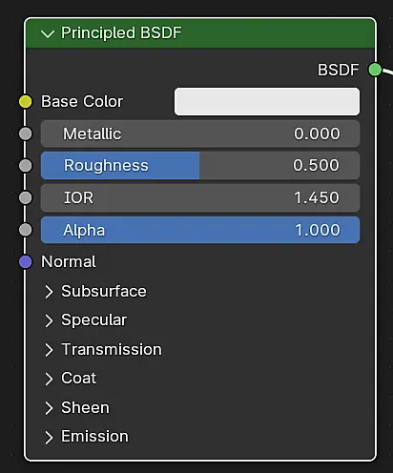
Task: Click the gray Alpha input socket
Action: [26, 230]
